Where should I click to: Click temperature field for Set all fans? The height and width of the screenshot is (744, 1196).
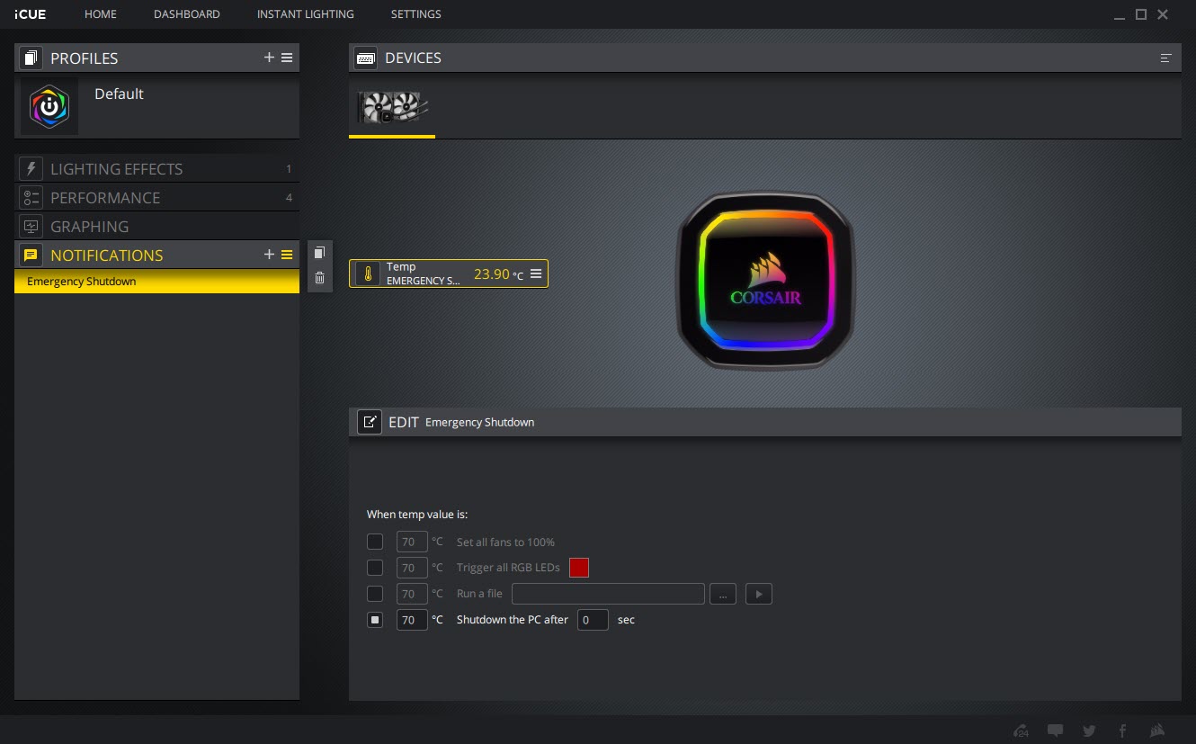[x=412, y=542]
